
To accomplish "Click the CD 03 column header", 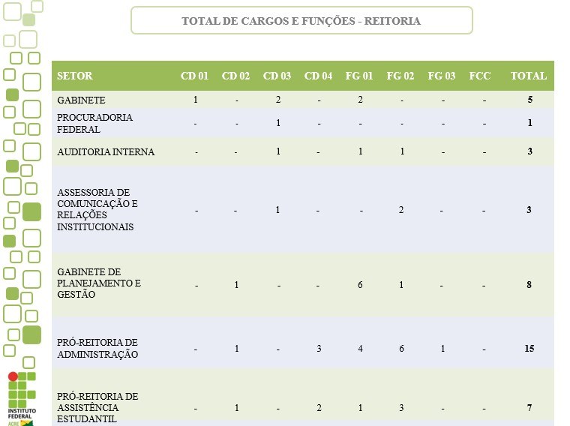I will click(277, 76).
